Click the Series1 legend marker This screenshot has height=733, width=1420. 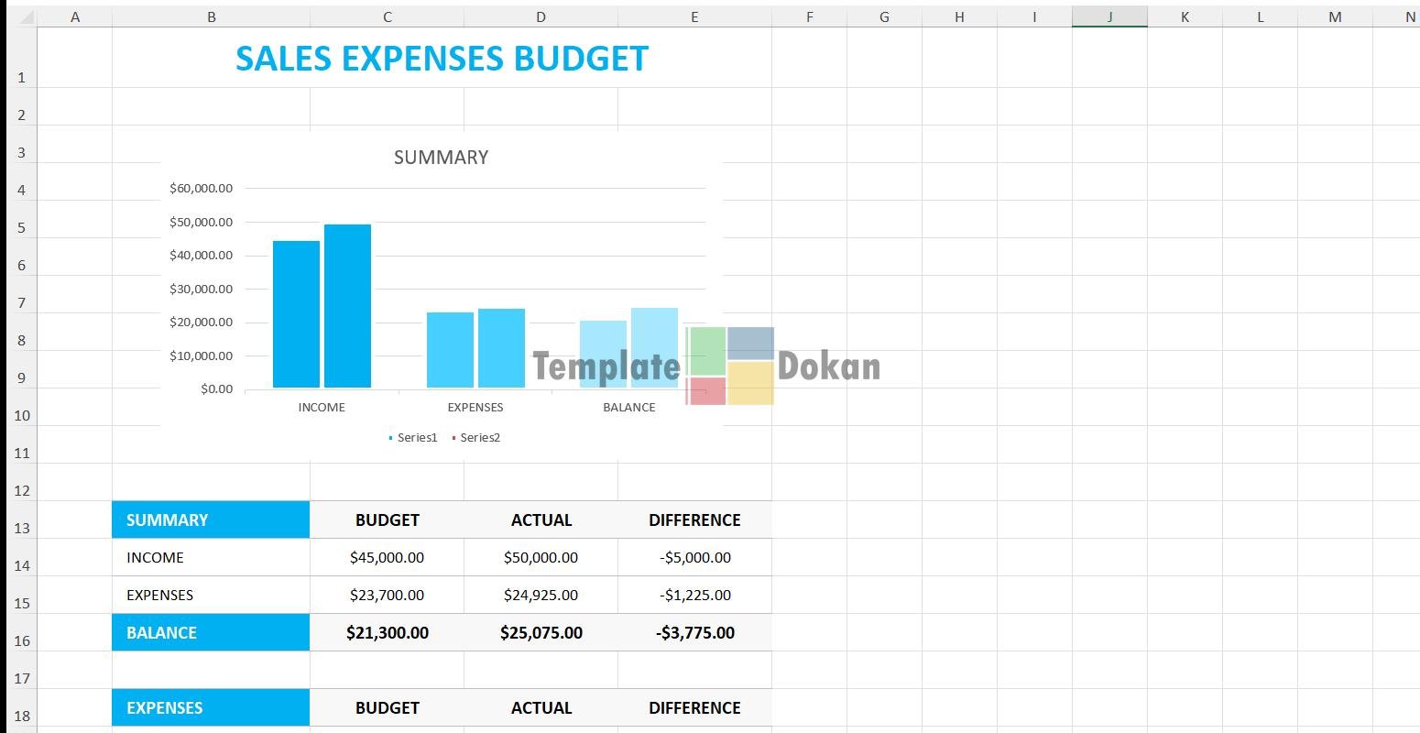click(x=391, y=438)
